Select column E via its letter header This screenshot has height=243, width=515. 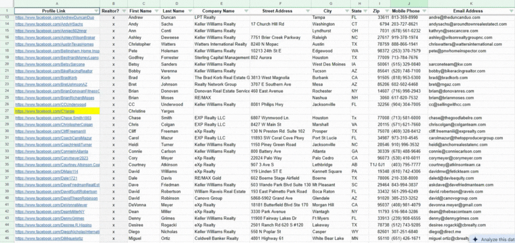[221, 3]
